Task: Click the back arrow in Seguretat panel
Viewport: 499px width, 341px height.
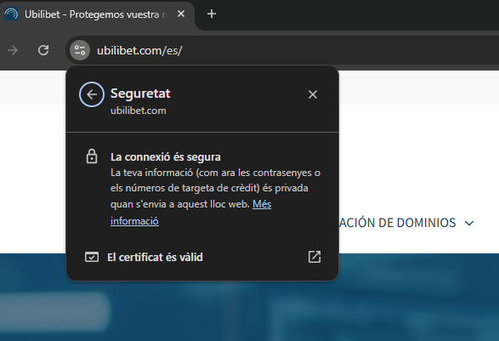Action: pos(92,94)
